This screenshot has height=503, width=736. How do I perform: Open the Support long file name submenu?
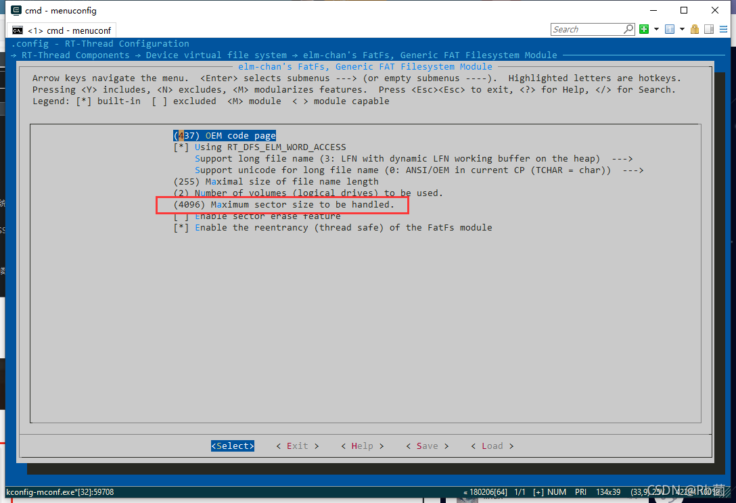pos(413,159)
